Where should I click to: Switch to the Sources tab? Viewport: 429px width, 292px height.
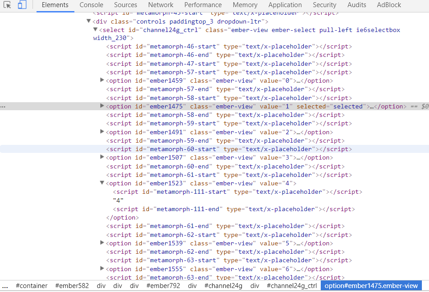click(125, 5)
